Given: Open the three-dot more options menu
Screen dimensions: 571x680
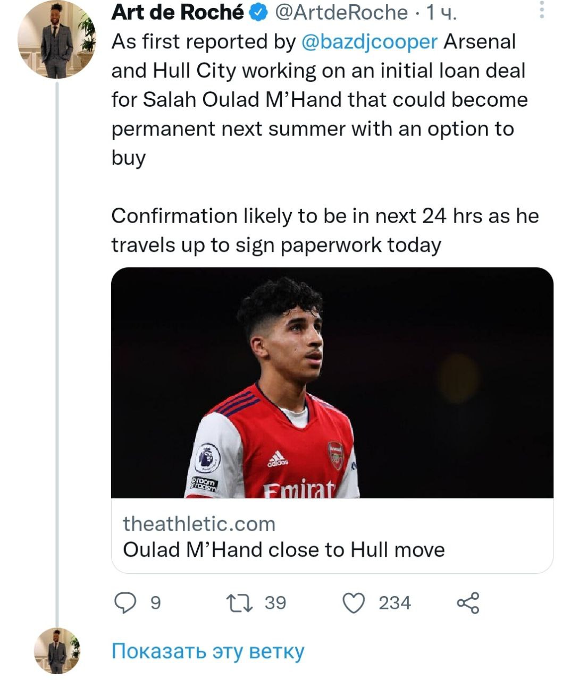Looking at the screenshot, I should [542, 10].
